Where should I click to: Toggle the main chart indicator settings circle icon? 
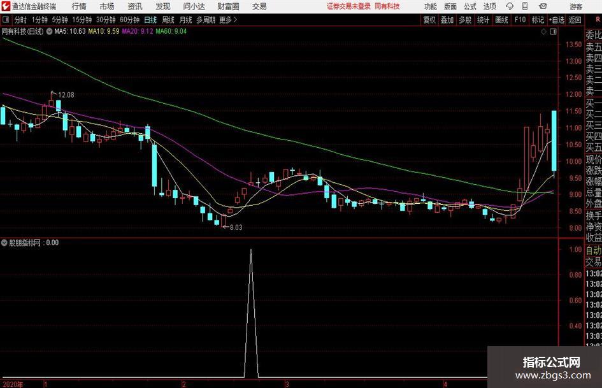[x=49, y=31]
